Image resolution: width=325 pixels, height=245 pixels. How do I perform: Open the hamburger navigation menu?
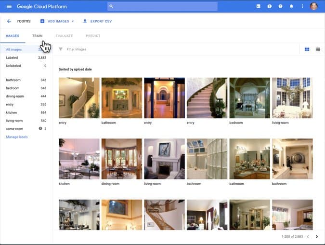(9, 6)
